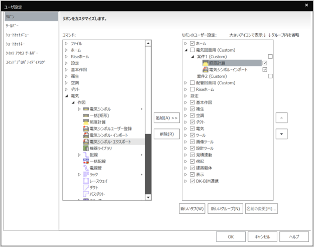Click the レースウェイ command icon
Image resolution: width=314 pixels, height=247 pixels.
[86, 181]
